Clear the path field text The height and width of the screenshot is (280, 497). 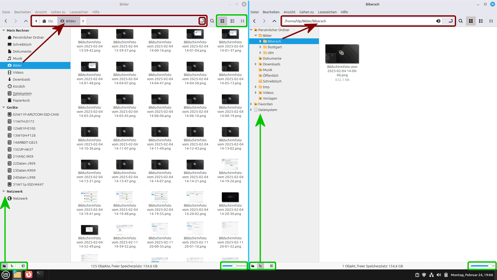[438, 21]
